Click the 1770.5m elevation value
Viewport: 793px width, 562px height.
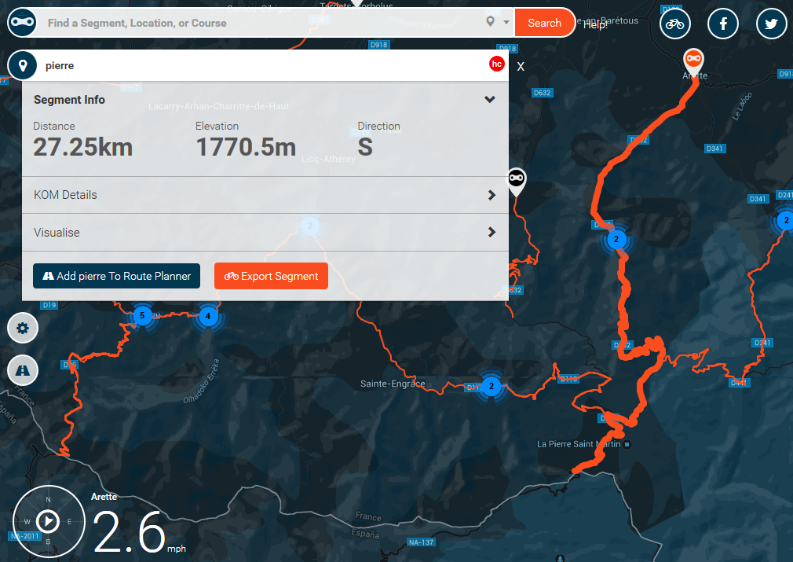point(246,147)
